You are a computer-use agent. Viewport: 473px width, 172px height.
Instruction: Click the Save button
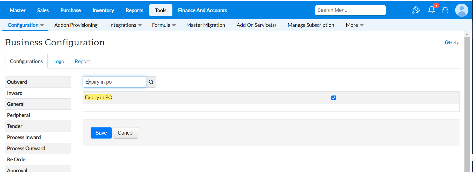(x=101, y=133)
